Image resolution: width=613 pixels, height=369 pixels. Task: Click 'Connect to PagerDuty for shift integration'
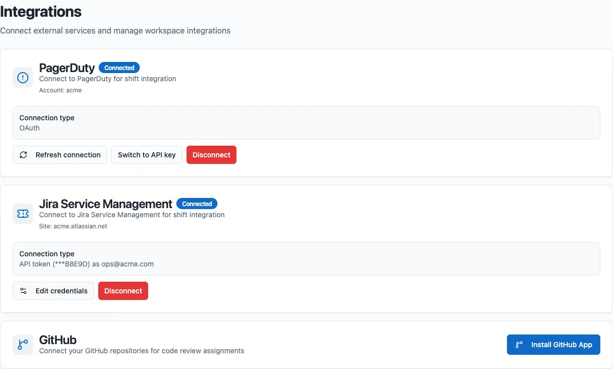point(108,79)
